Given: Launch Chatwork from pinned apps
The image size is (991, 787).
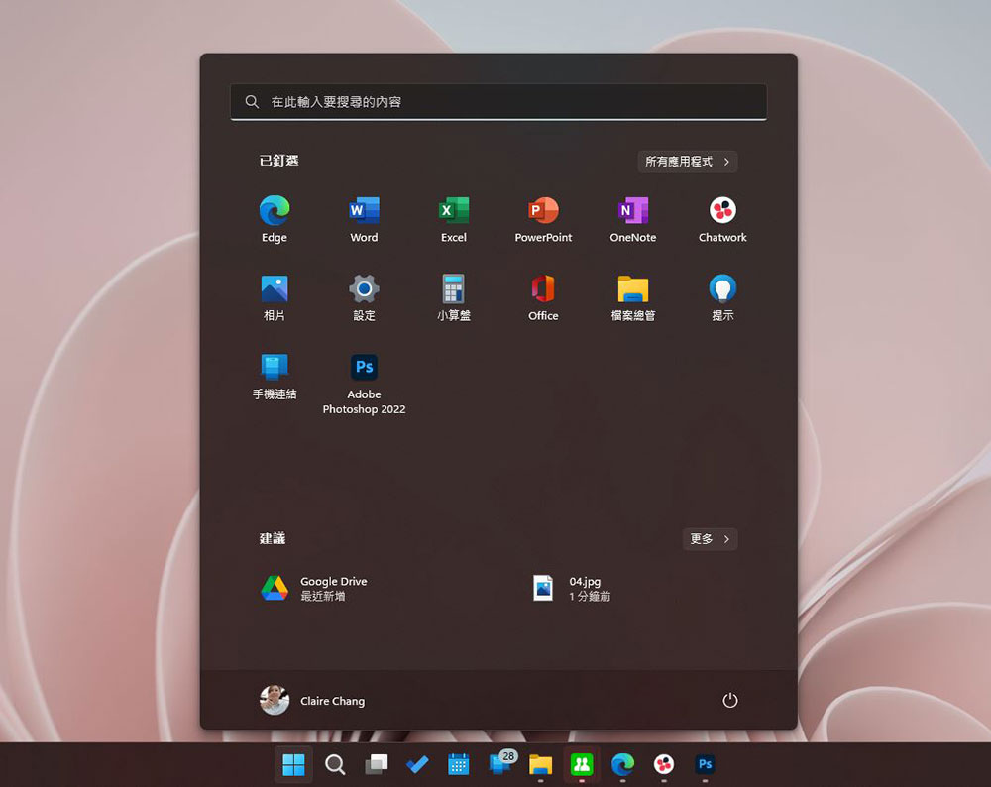Looking at the screenshot, I should point(722,219).
